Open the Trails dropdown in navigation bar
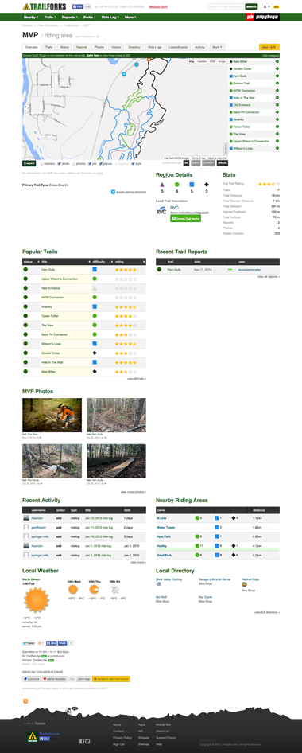 coord(51,17)
